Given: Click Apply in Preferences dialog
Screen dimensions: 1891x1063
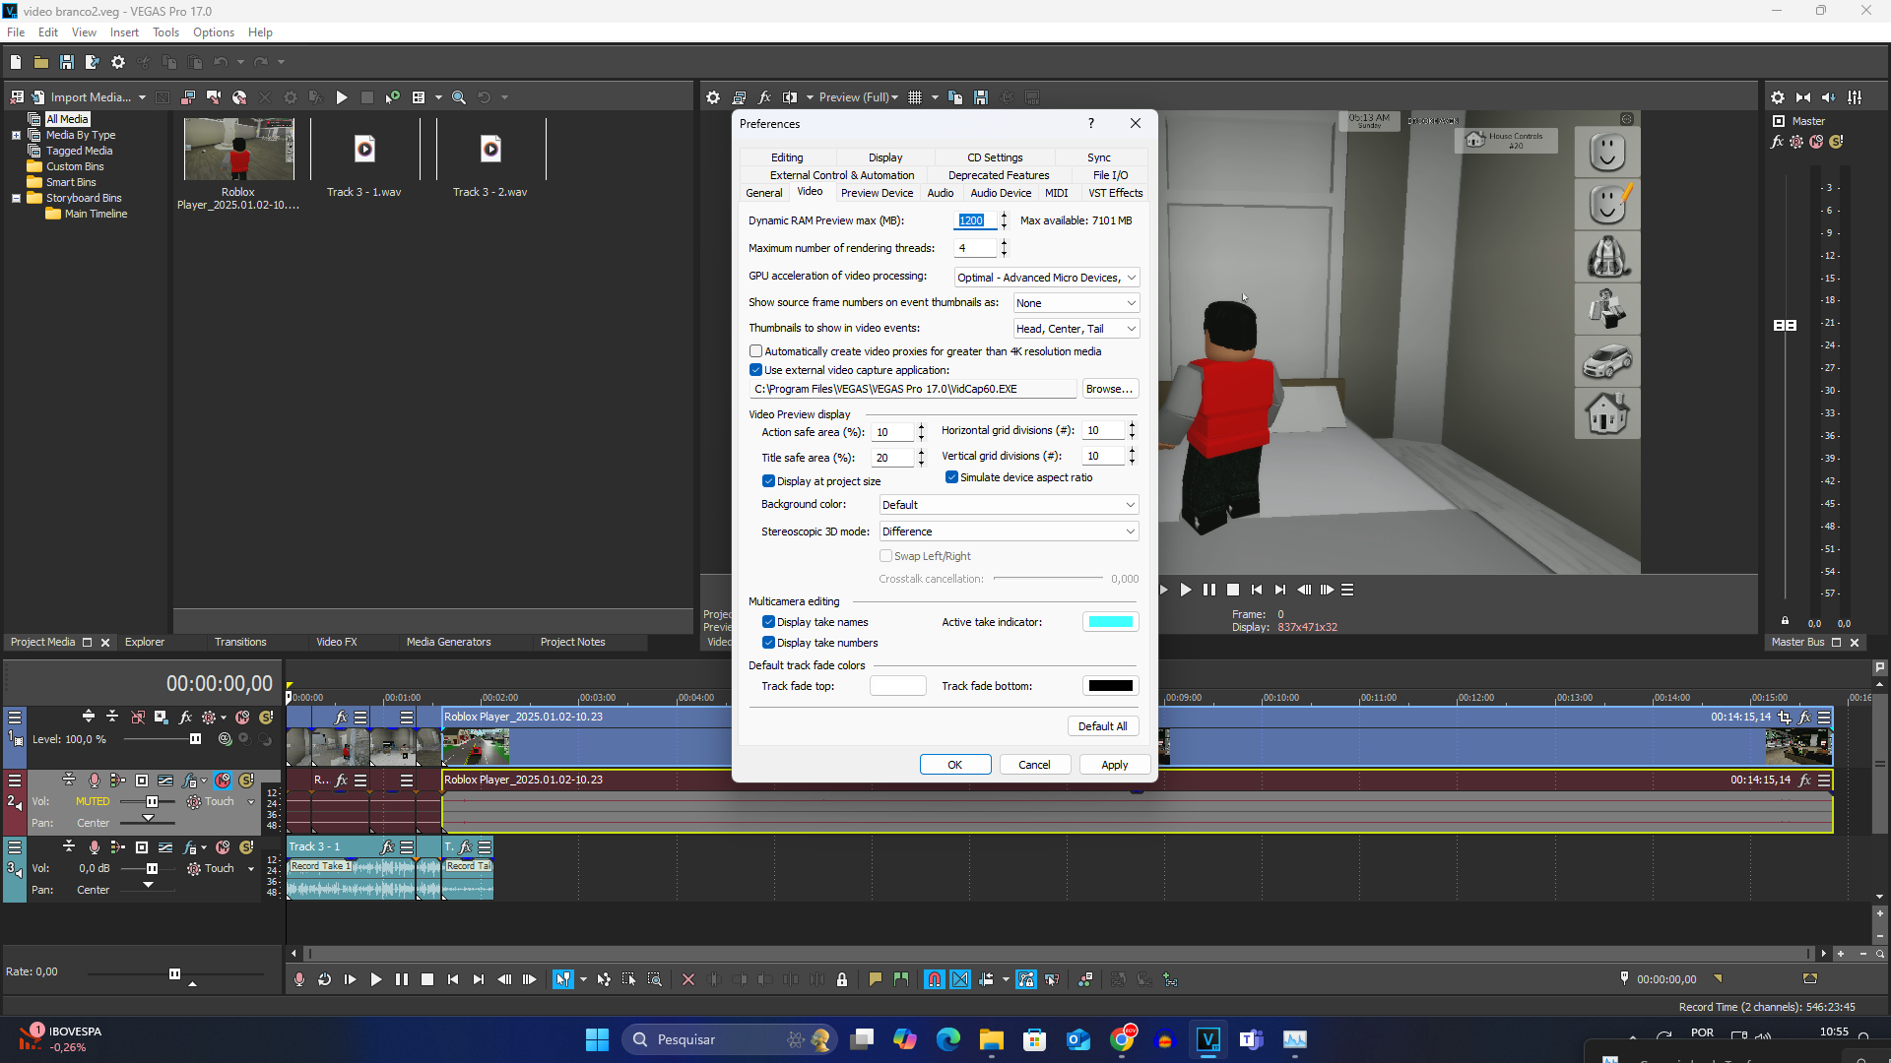Looking at the screenshot, I should (1115, 765).
